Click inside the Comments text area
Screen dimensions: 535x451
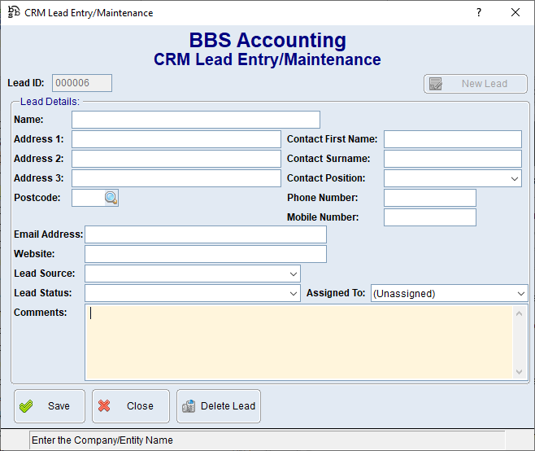click(299, 342)
